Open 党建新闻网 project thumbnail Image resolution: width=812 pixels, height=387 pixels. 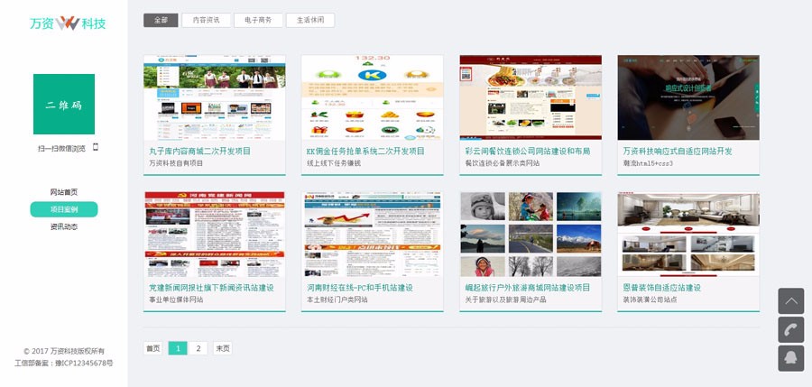[215, 235]
